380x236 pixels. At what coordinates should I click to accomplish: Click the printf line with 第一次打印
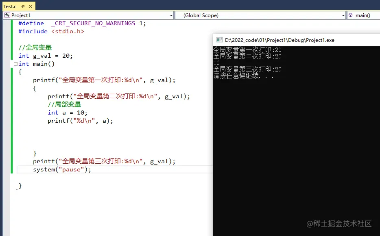104,80
